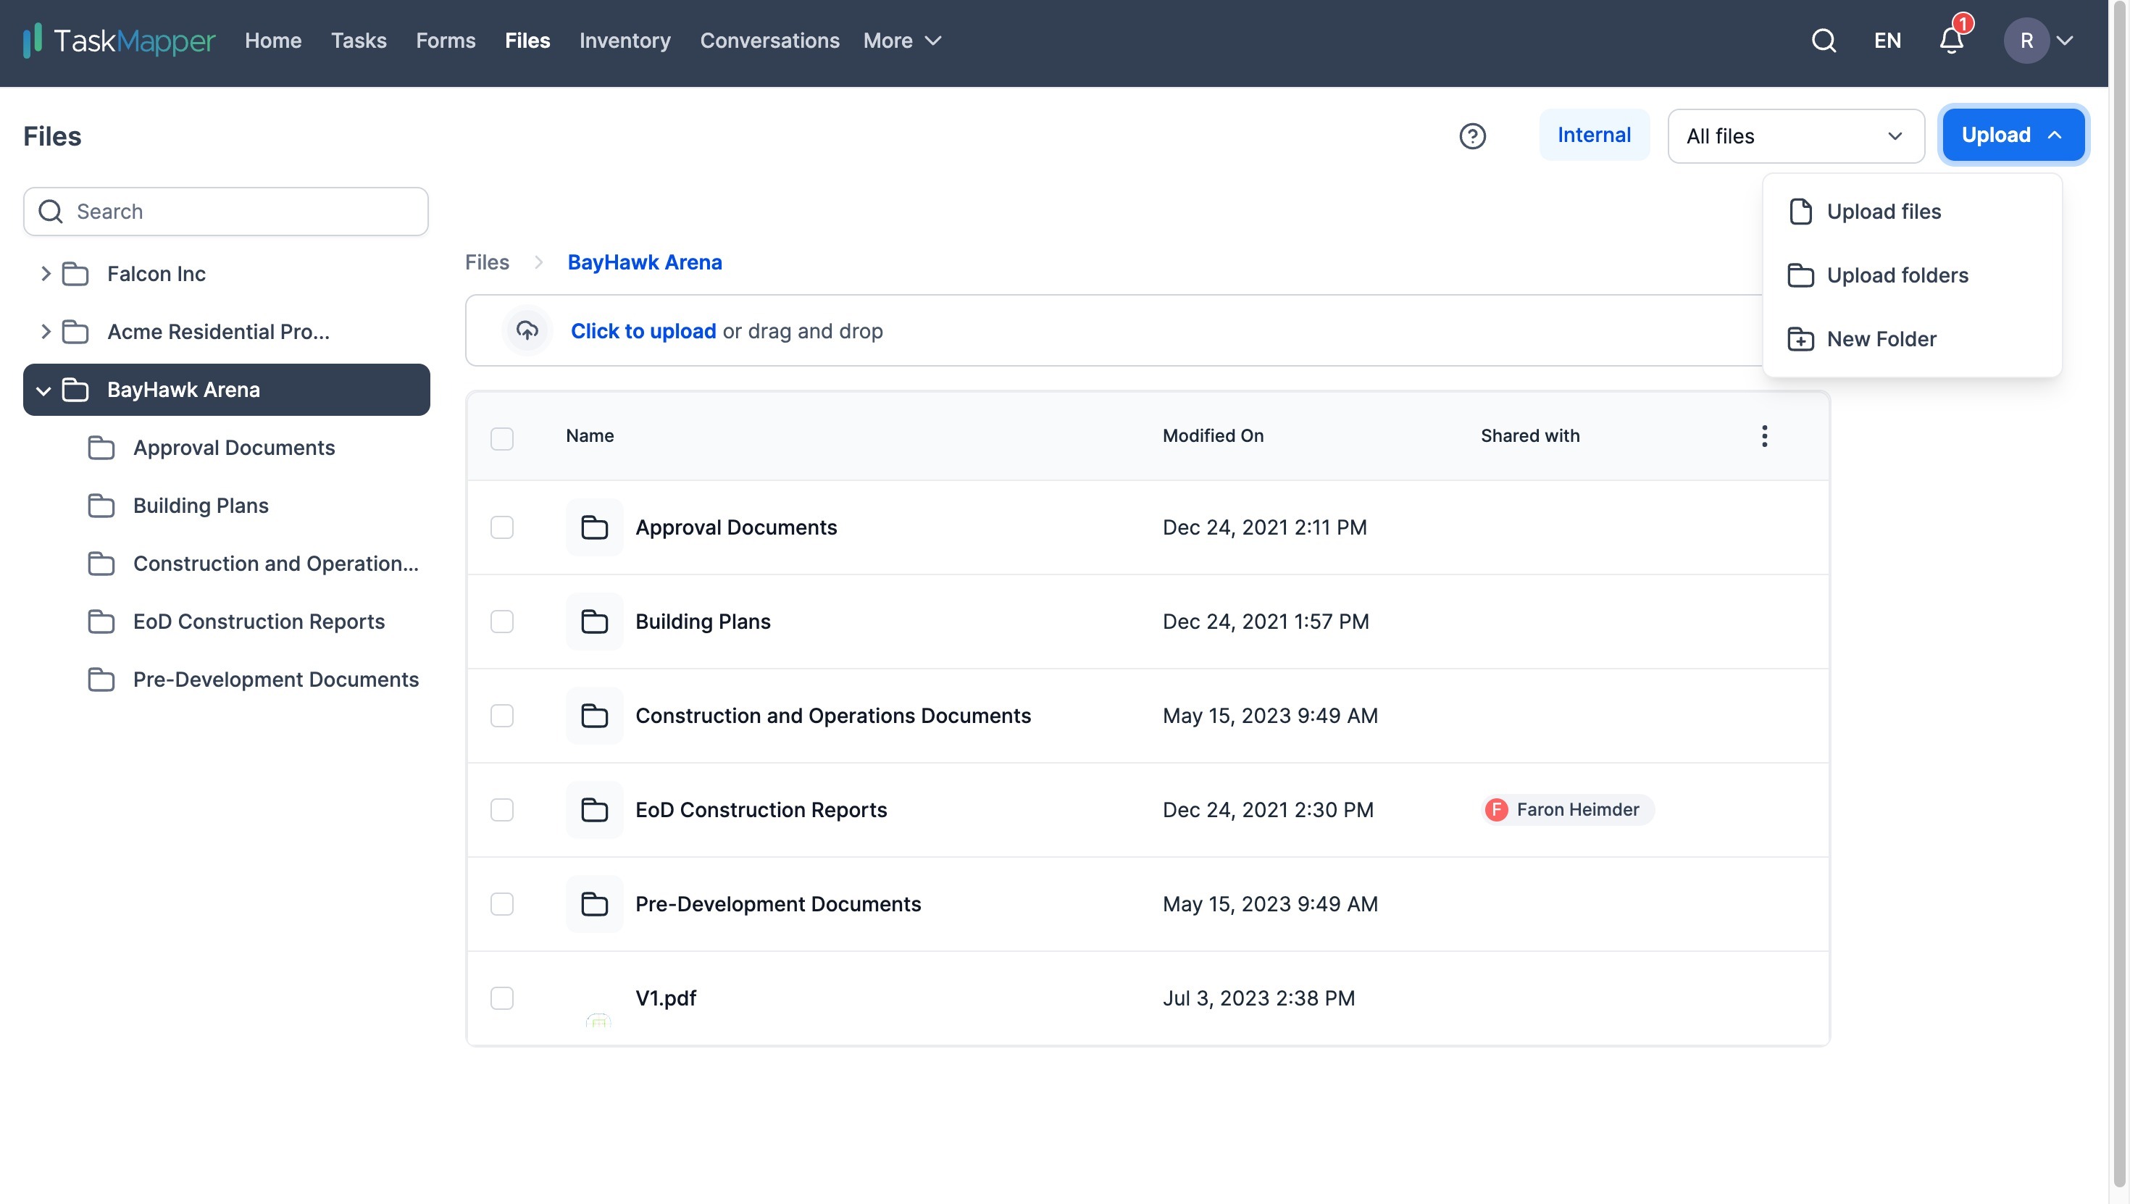
Task: Click the Construction and Operations Documents folder icon
Action: 593,716
